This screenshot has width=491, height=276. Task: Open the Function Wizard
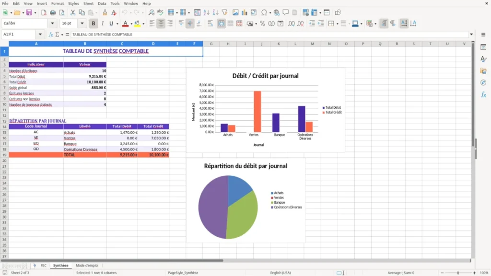51,34
